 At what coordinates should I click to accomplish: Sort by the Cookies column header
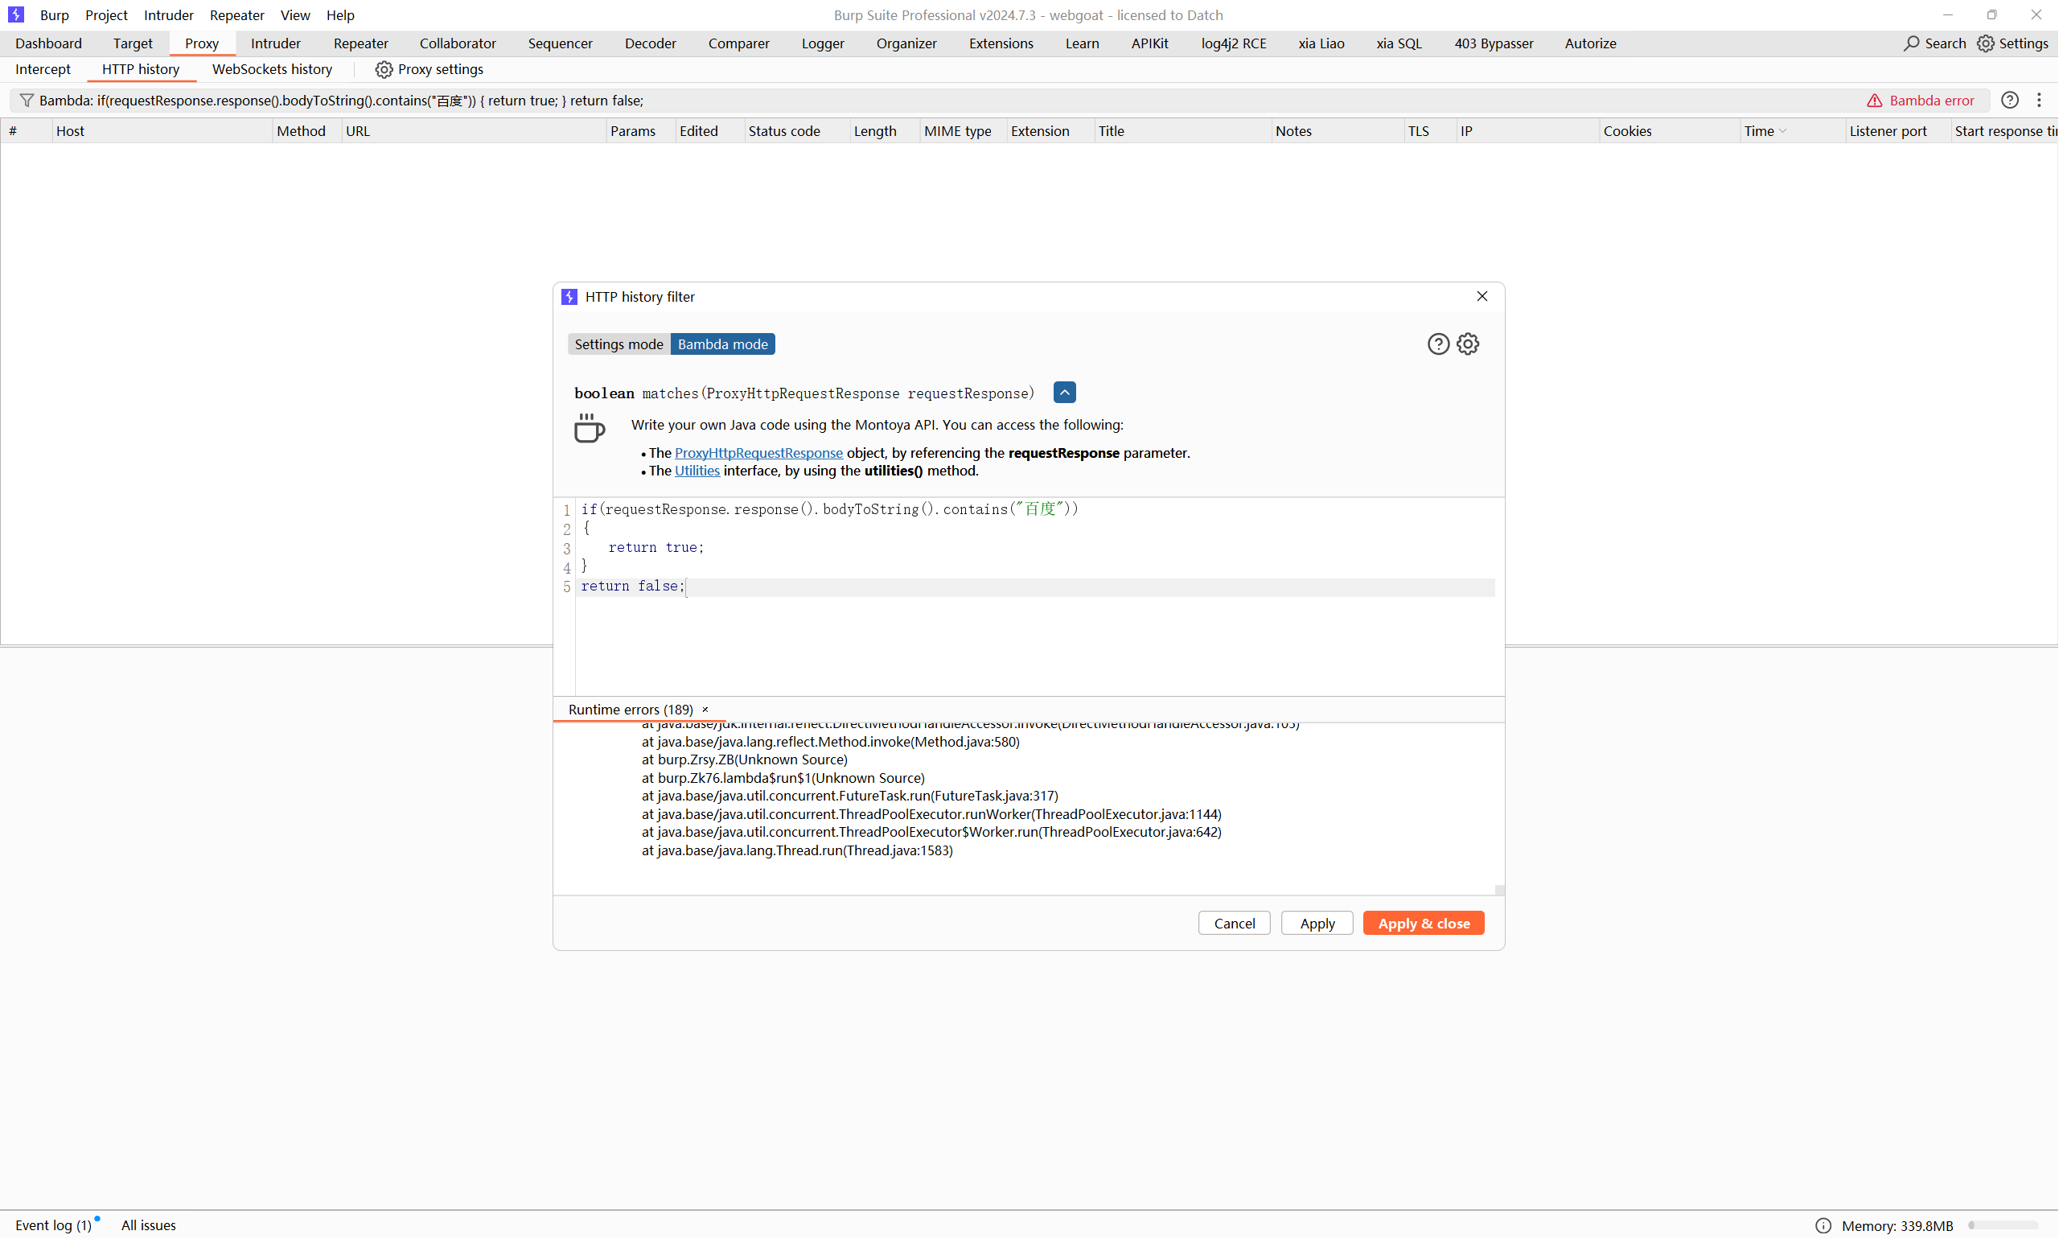pyautogui.click(x=1669, y=131)
